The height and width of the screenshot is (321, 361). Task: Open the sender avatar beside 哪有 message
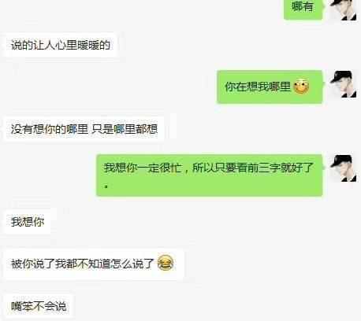click(344, 9)
